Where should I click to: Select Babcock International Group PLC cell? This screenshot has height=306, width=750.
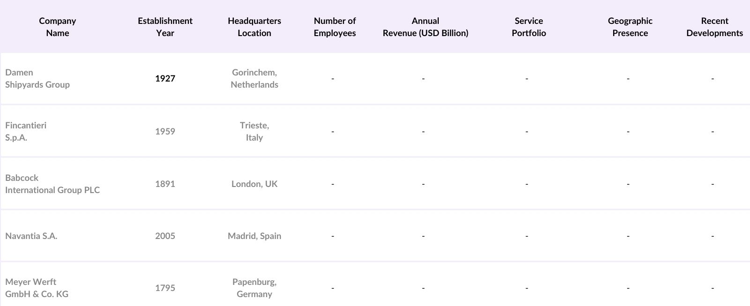click(x=52, y=184)
